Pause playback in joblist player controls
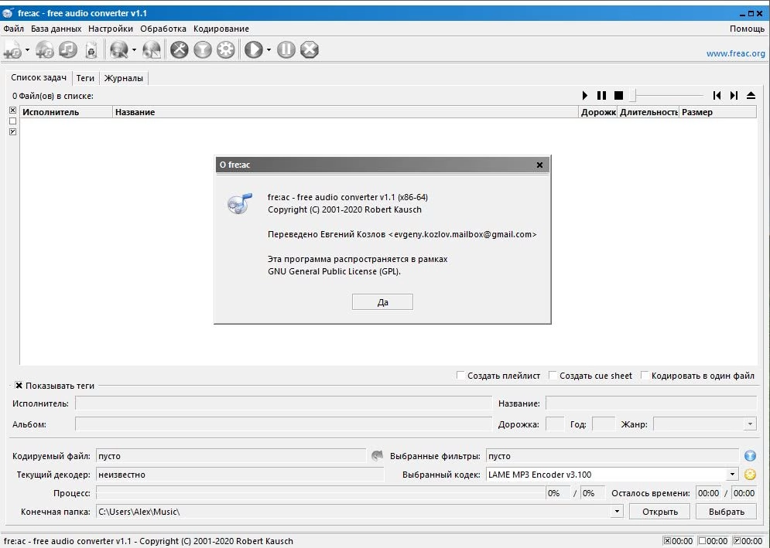The image size is (770, 548). click(x=601, y=95)
